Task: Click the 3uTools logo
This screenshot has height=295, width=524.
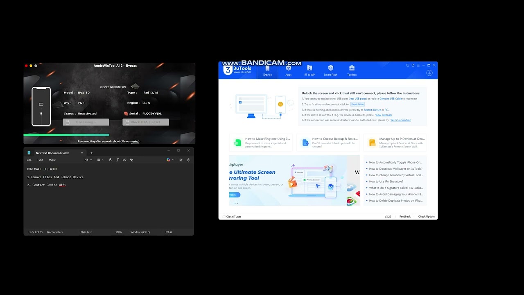Action: [x=237, y=70]
